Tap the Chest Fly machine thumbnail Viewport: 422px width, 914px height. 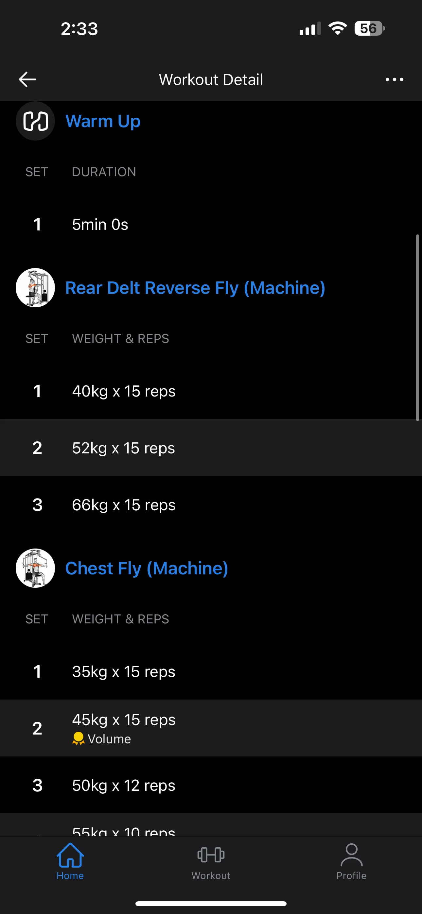[35, 568]
